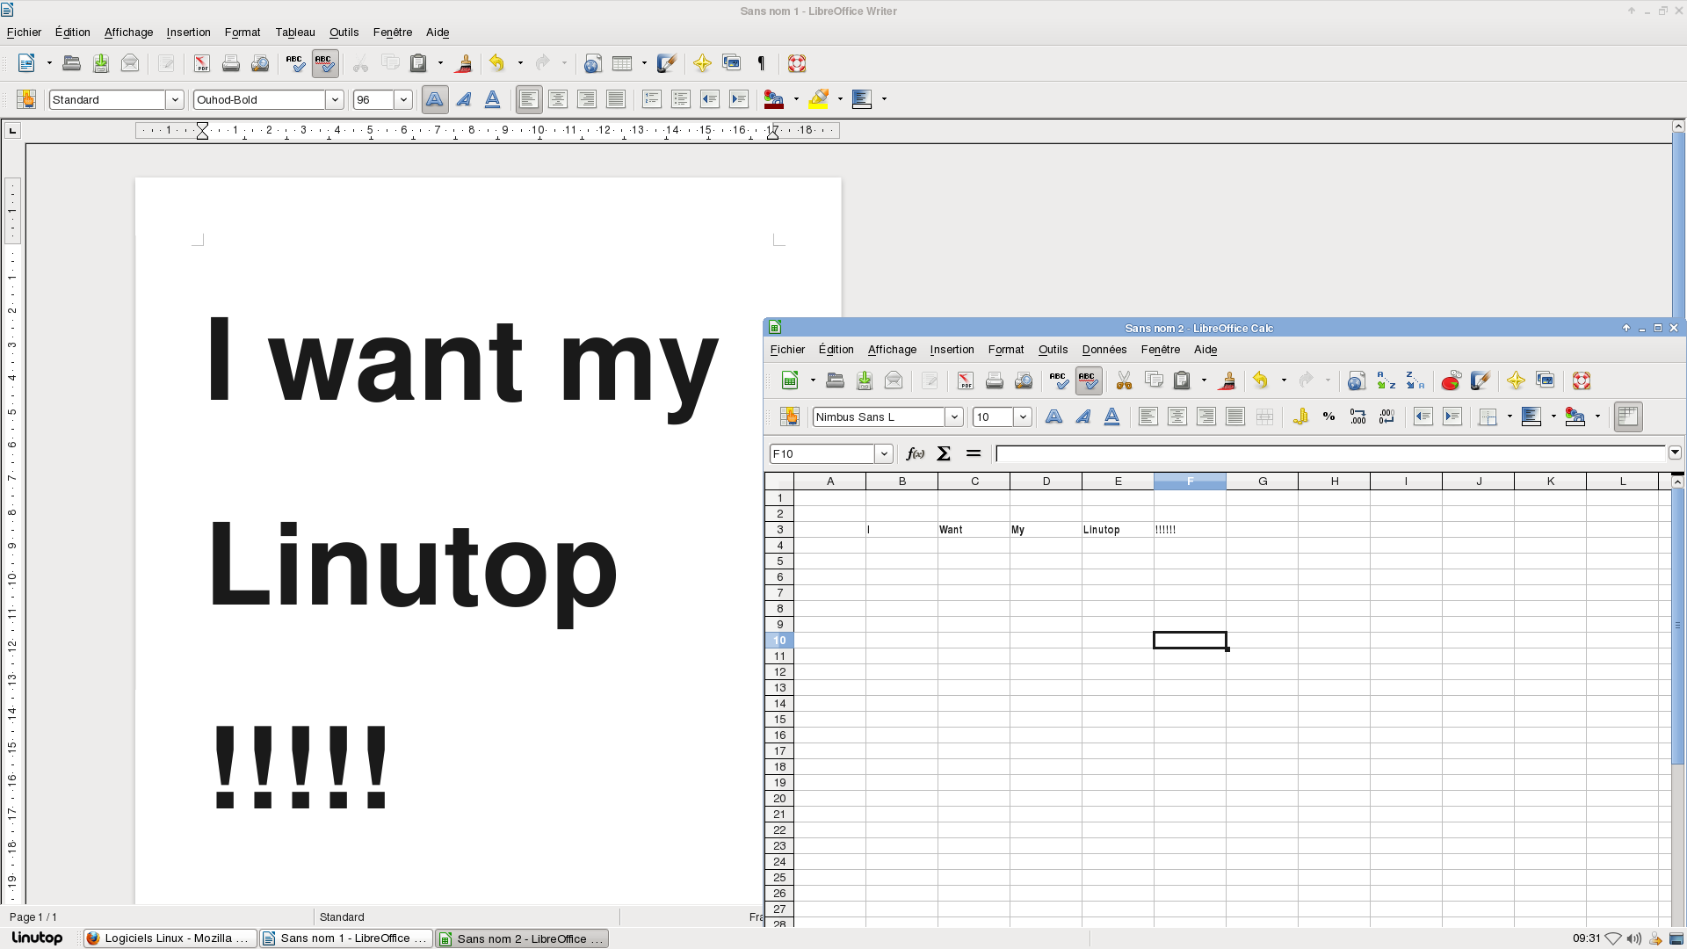This screenshot has width=1687, height=949.
Task: Justify text in Writer
Action: point(616,99)
